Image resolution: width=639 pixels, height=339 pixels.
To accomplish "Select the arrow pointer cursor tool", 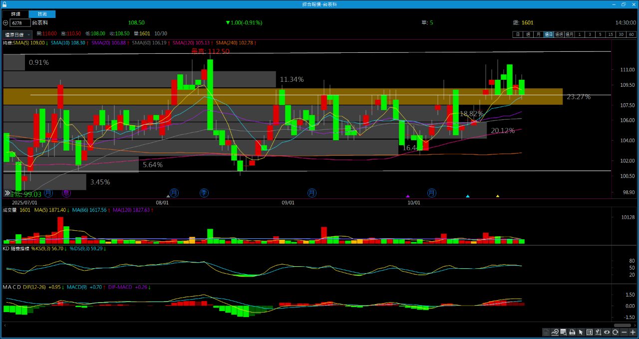I will click(x=581, y=333).
